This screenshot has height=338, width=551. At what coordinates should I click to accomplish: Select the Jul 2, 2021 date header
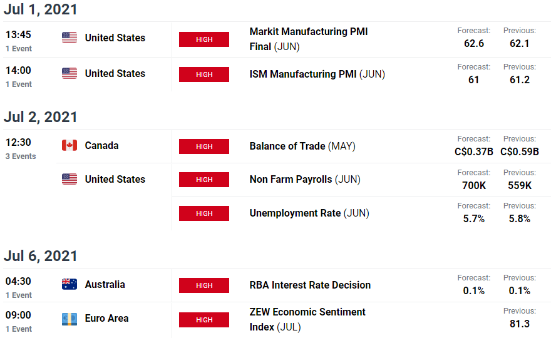41,117
